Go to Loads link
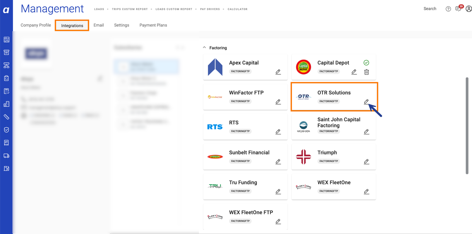The width and height of the screenshot is (472, 234). tap(99, 9)
